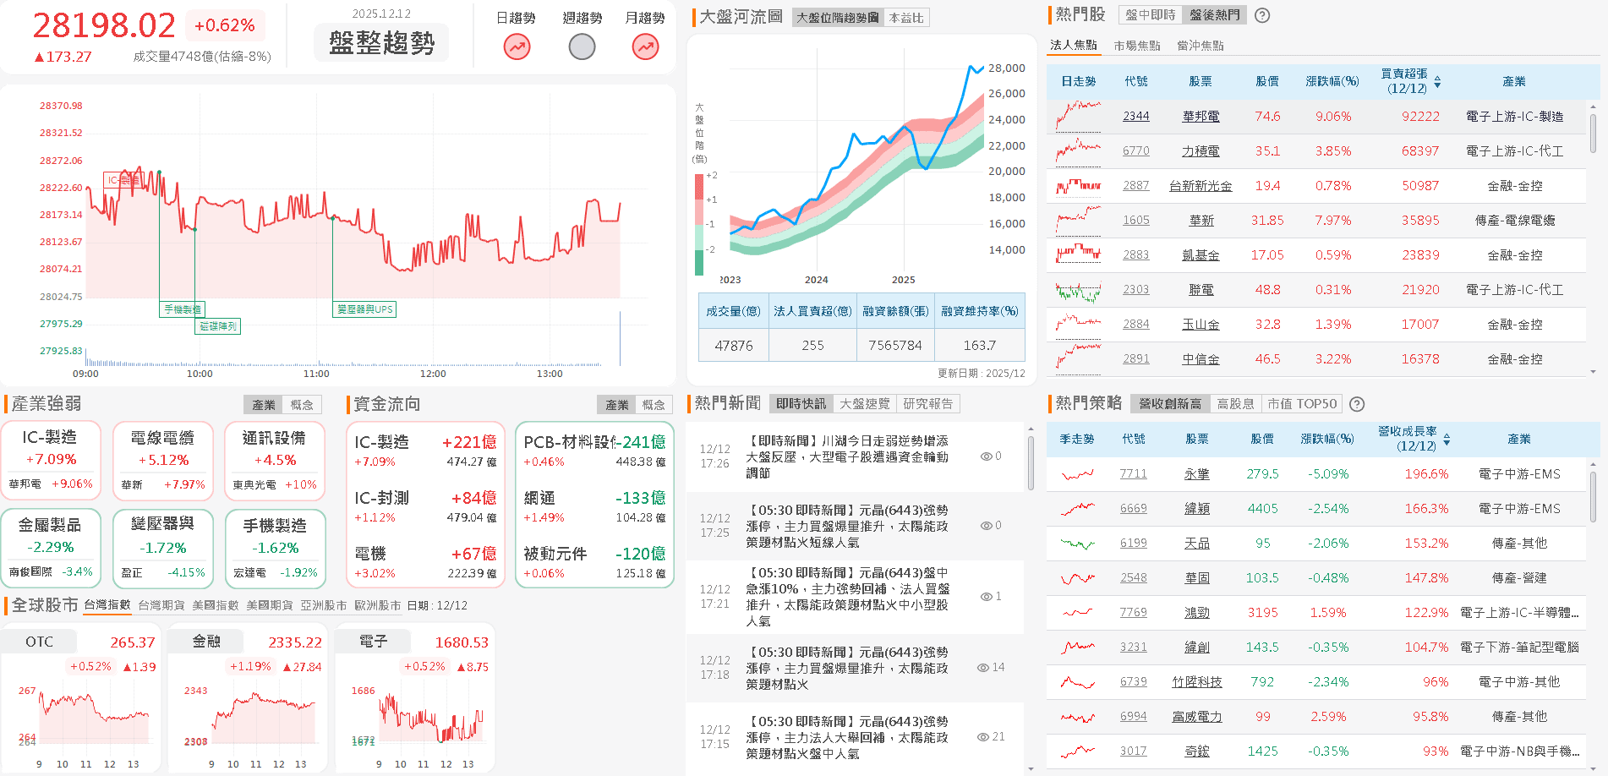Open the 華邦電 stock detail link
The height and width of the screenshot is (776, 1608).
(1201, 116)
